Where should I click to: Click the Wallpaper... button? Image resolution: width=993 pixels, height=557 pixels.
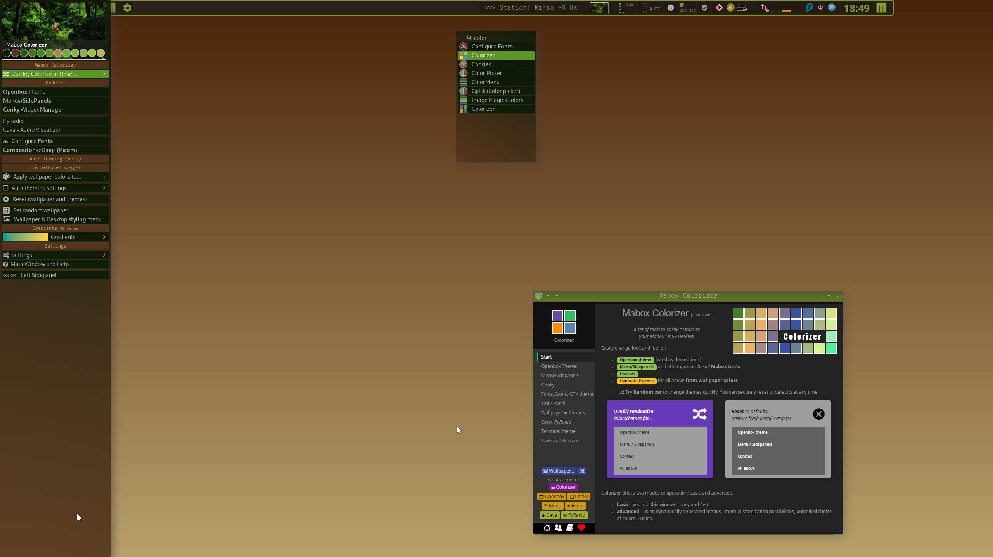pyautogui.click(x=558, y=471)
